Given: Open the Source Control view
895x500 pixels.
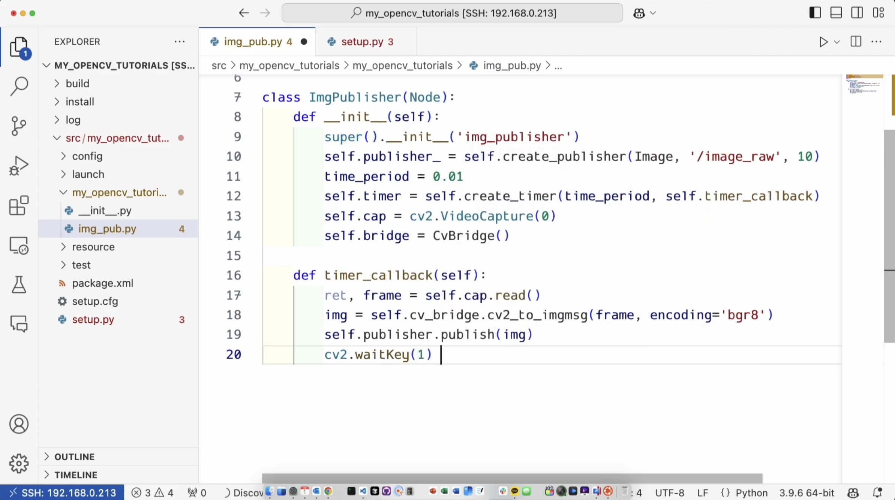Looking at the screenshot, I should 19,126.
